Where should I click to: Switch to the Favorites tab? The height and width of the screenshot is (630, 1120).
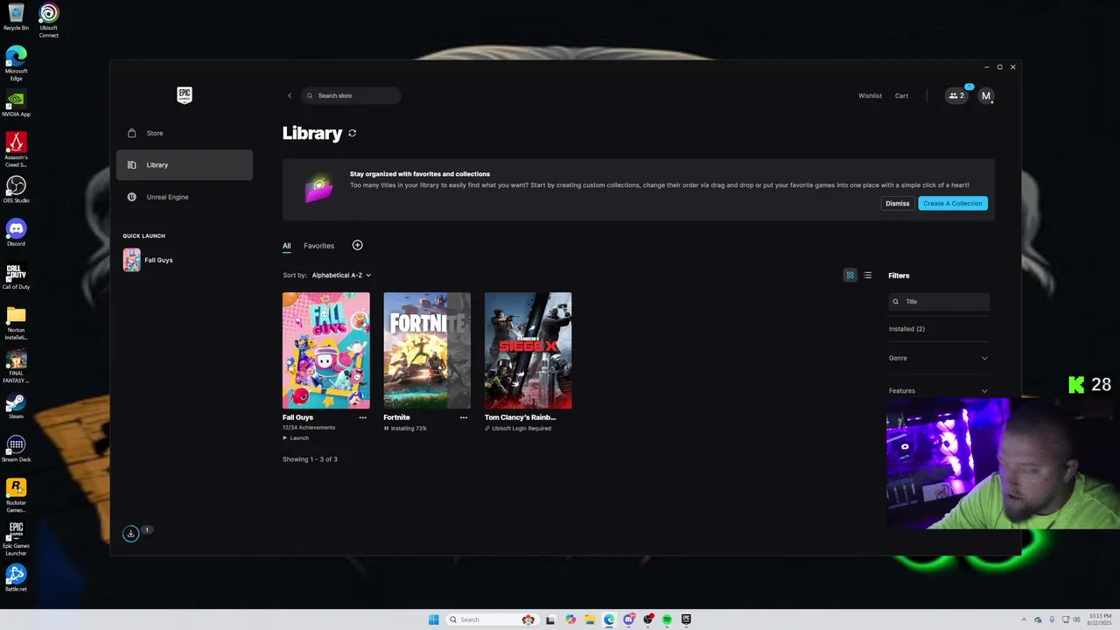[x=318, y=246]
